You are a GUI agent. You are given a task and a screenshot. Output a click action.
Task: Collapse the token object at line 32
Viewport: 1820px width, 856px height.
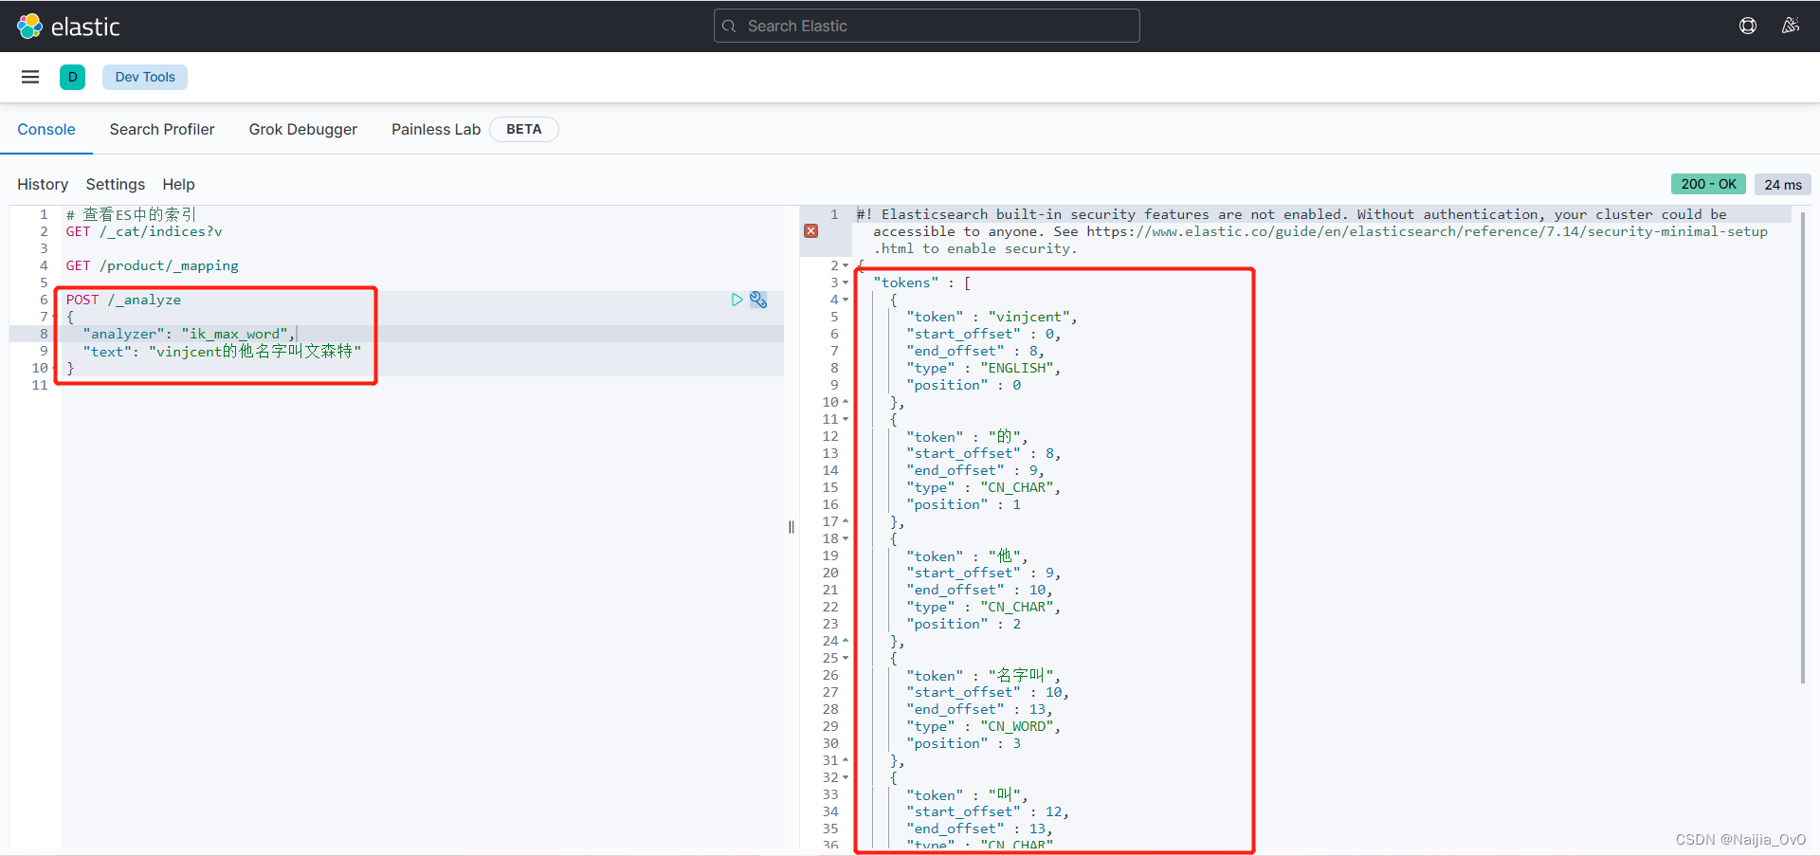point(846,777)
